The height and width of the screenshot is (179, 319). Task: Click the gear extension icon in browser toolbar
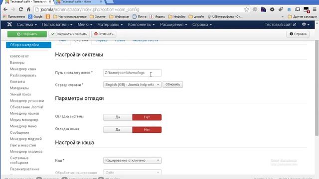[272, 9]
